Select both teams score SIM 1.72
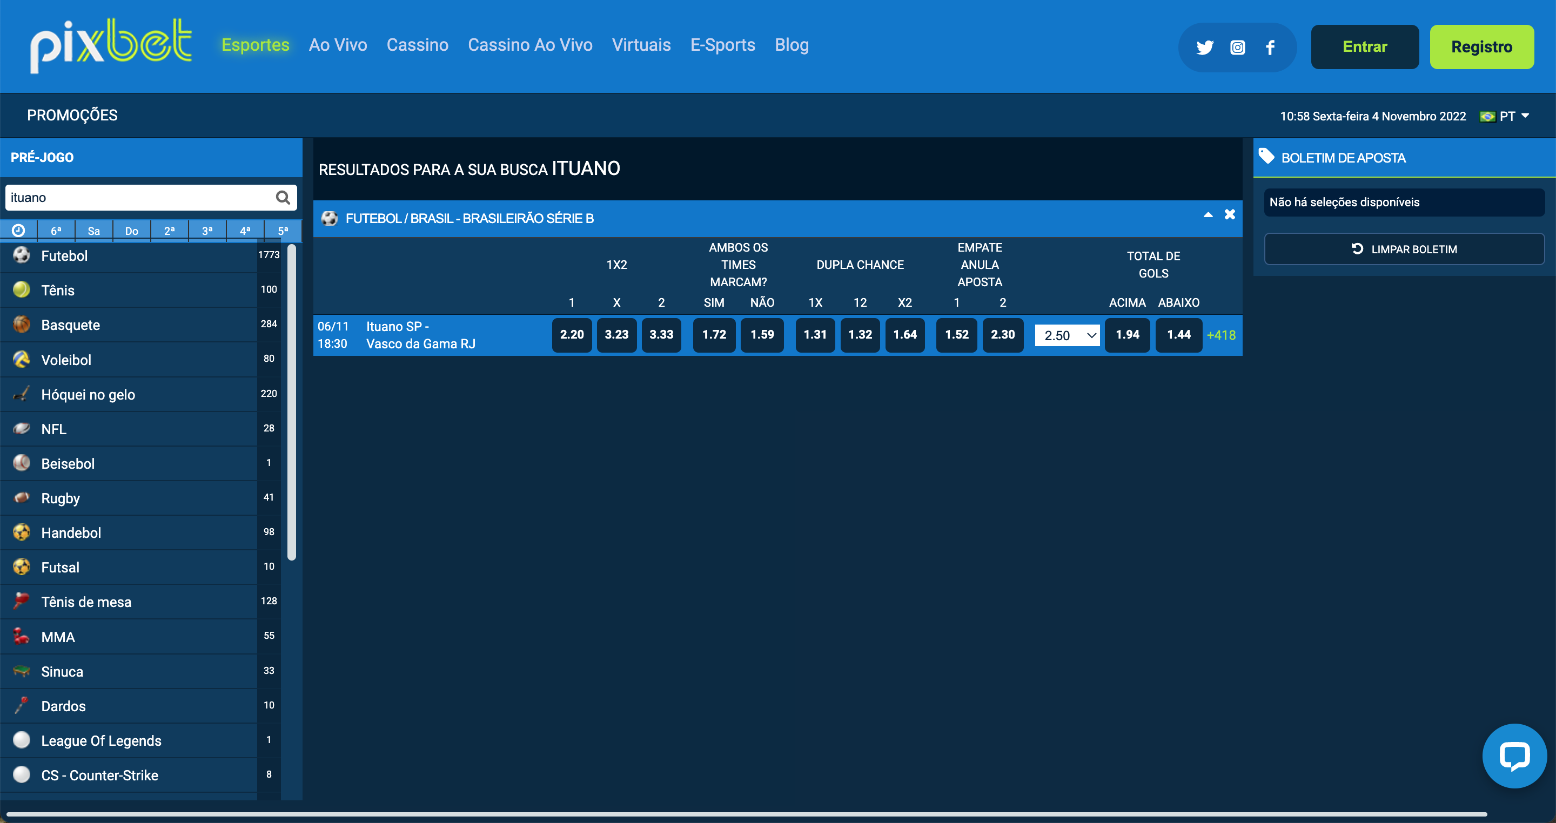The image size is (1556, 823). 714,335
